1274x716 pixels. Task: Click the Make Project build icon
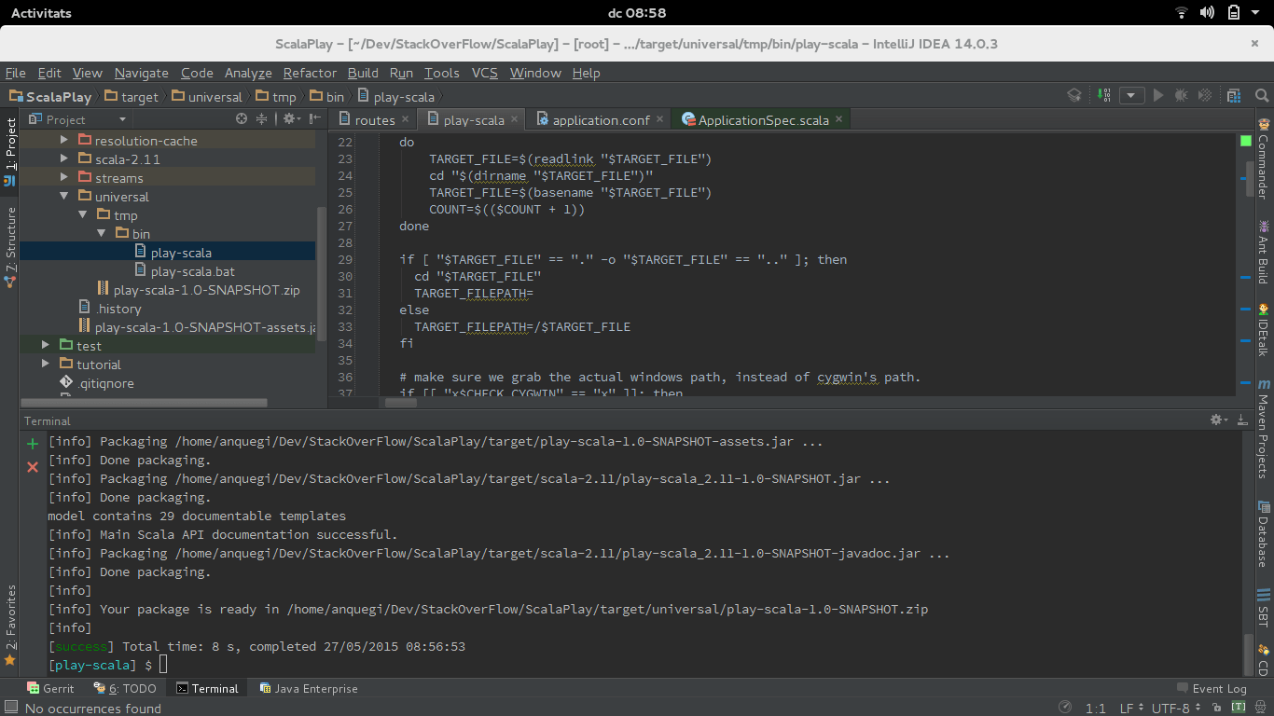pos(1104,95)
